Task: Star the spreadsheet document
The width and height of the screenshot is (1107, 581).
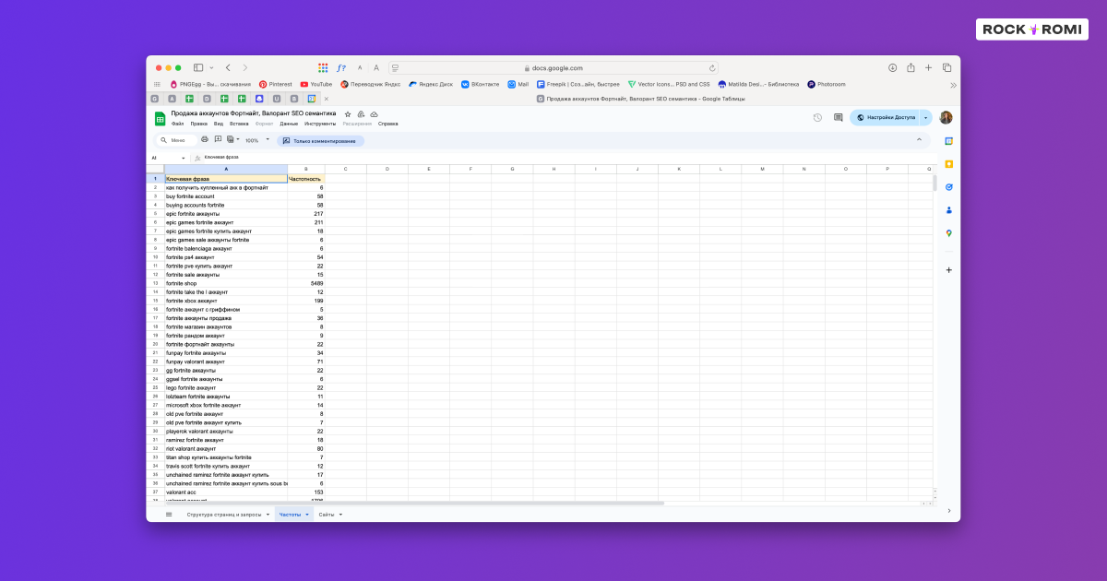Action: click(348, 113)
